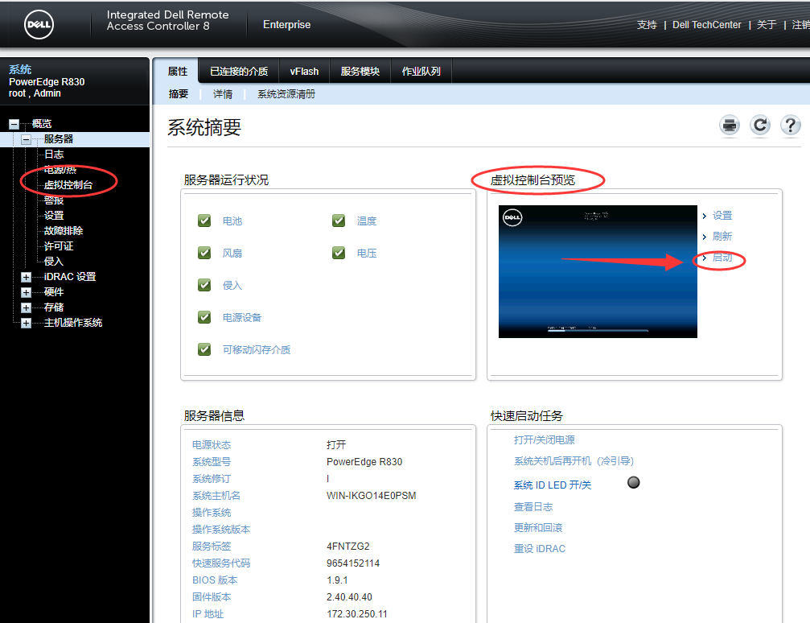Click the green check icon beside 电压
Screen dimensions: 810x623
339,253
